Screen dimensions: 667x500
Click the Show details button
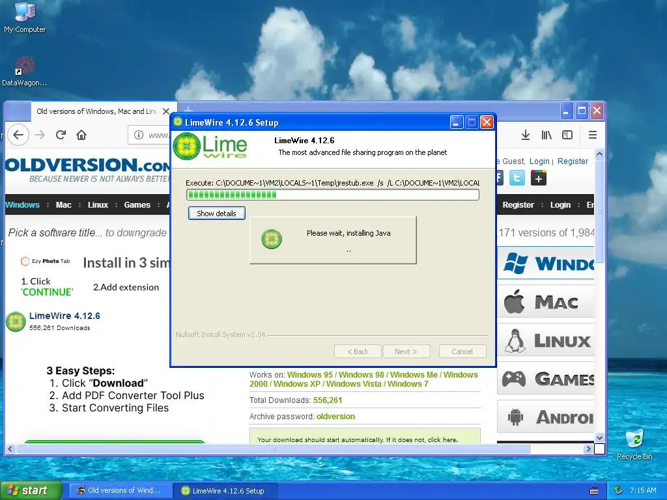[x=216, y=213]
